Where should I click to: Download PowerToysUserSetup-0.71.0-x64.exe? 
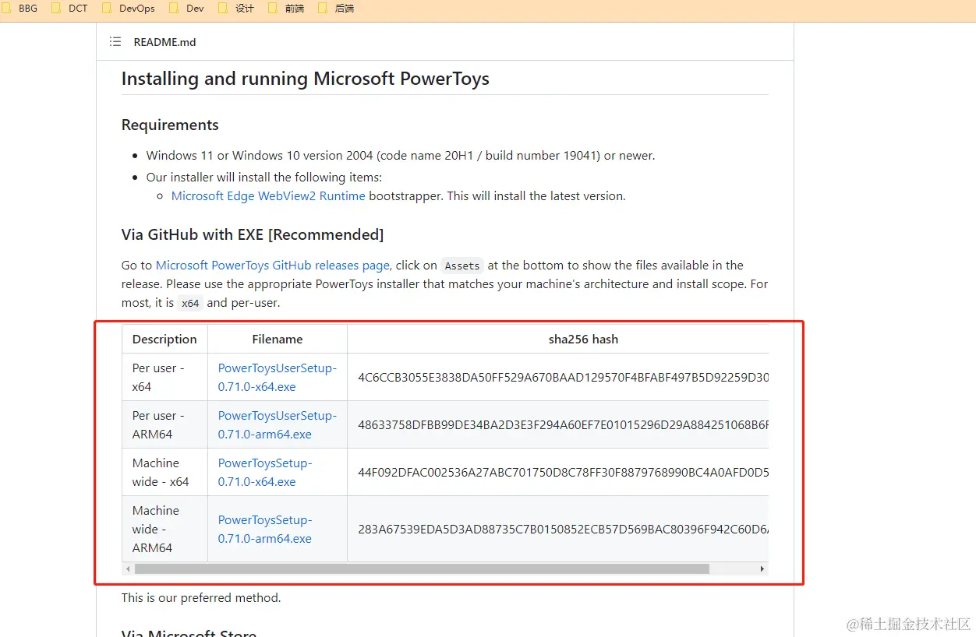tap(278, 377)
